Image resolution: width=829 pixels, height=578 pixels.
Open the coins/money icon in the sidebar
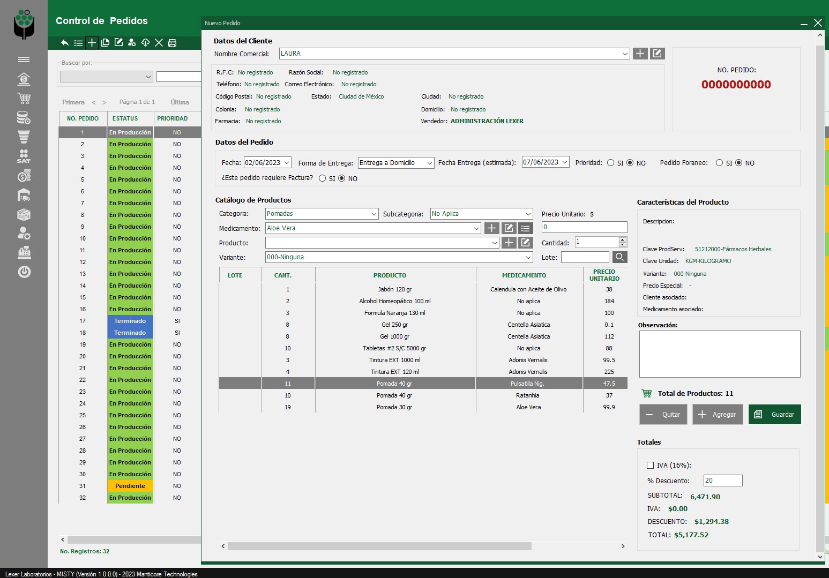coord(24,176)
